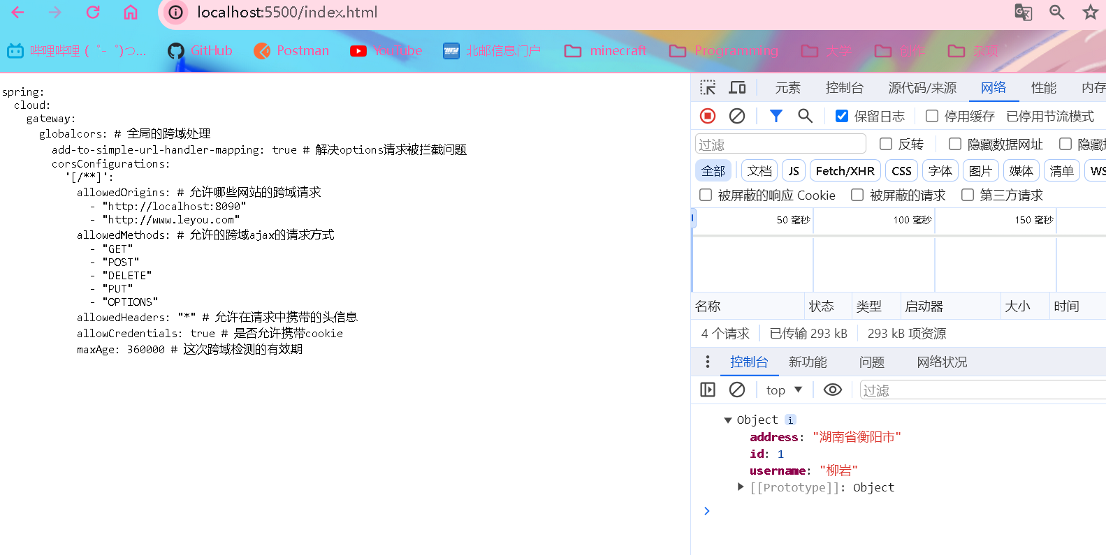
Task: Select the drawer 网络状况 tab
Action: 942,362
